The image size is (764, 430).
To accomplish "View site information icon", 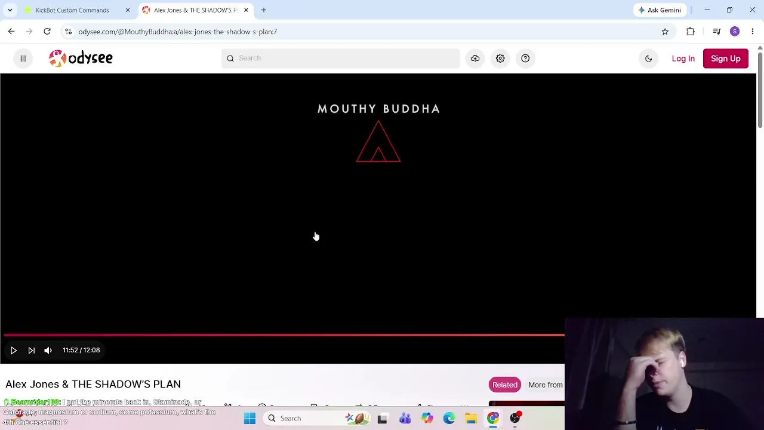I will [69, 32].
